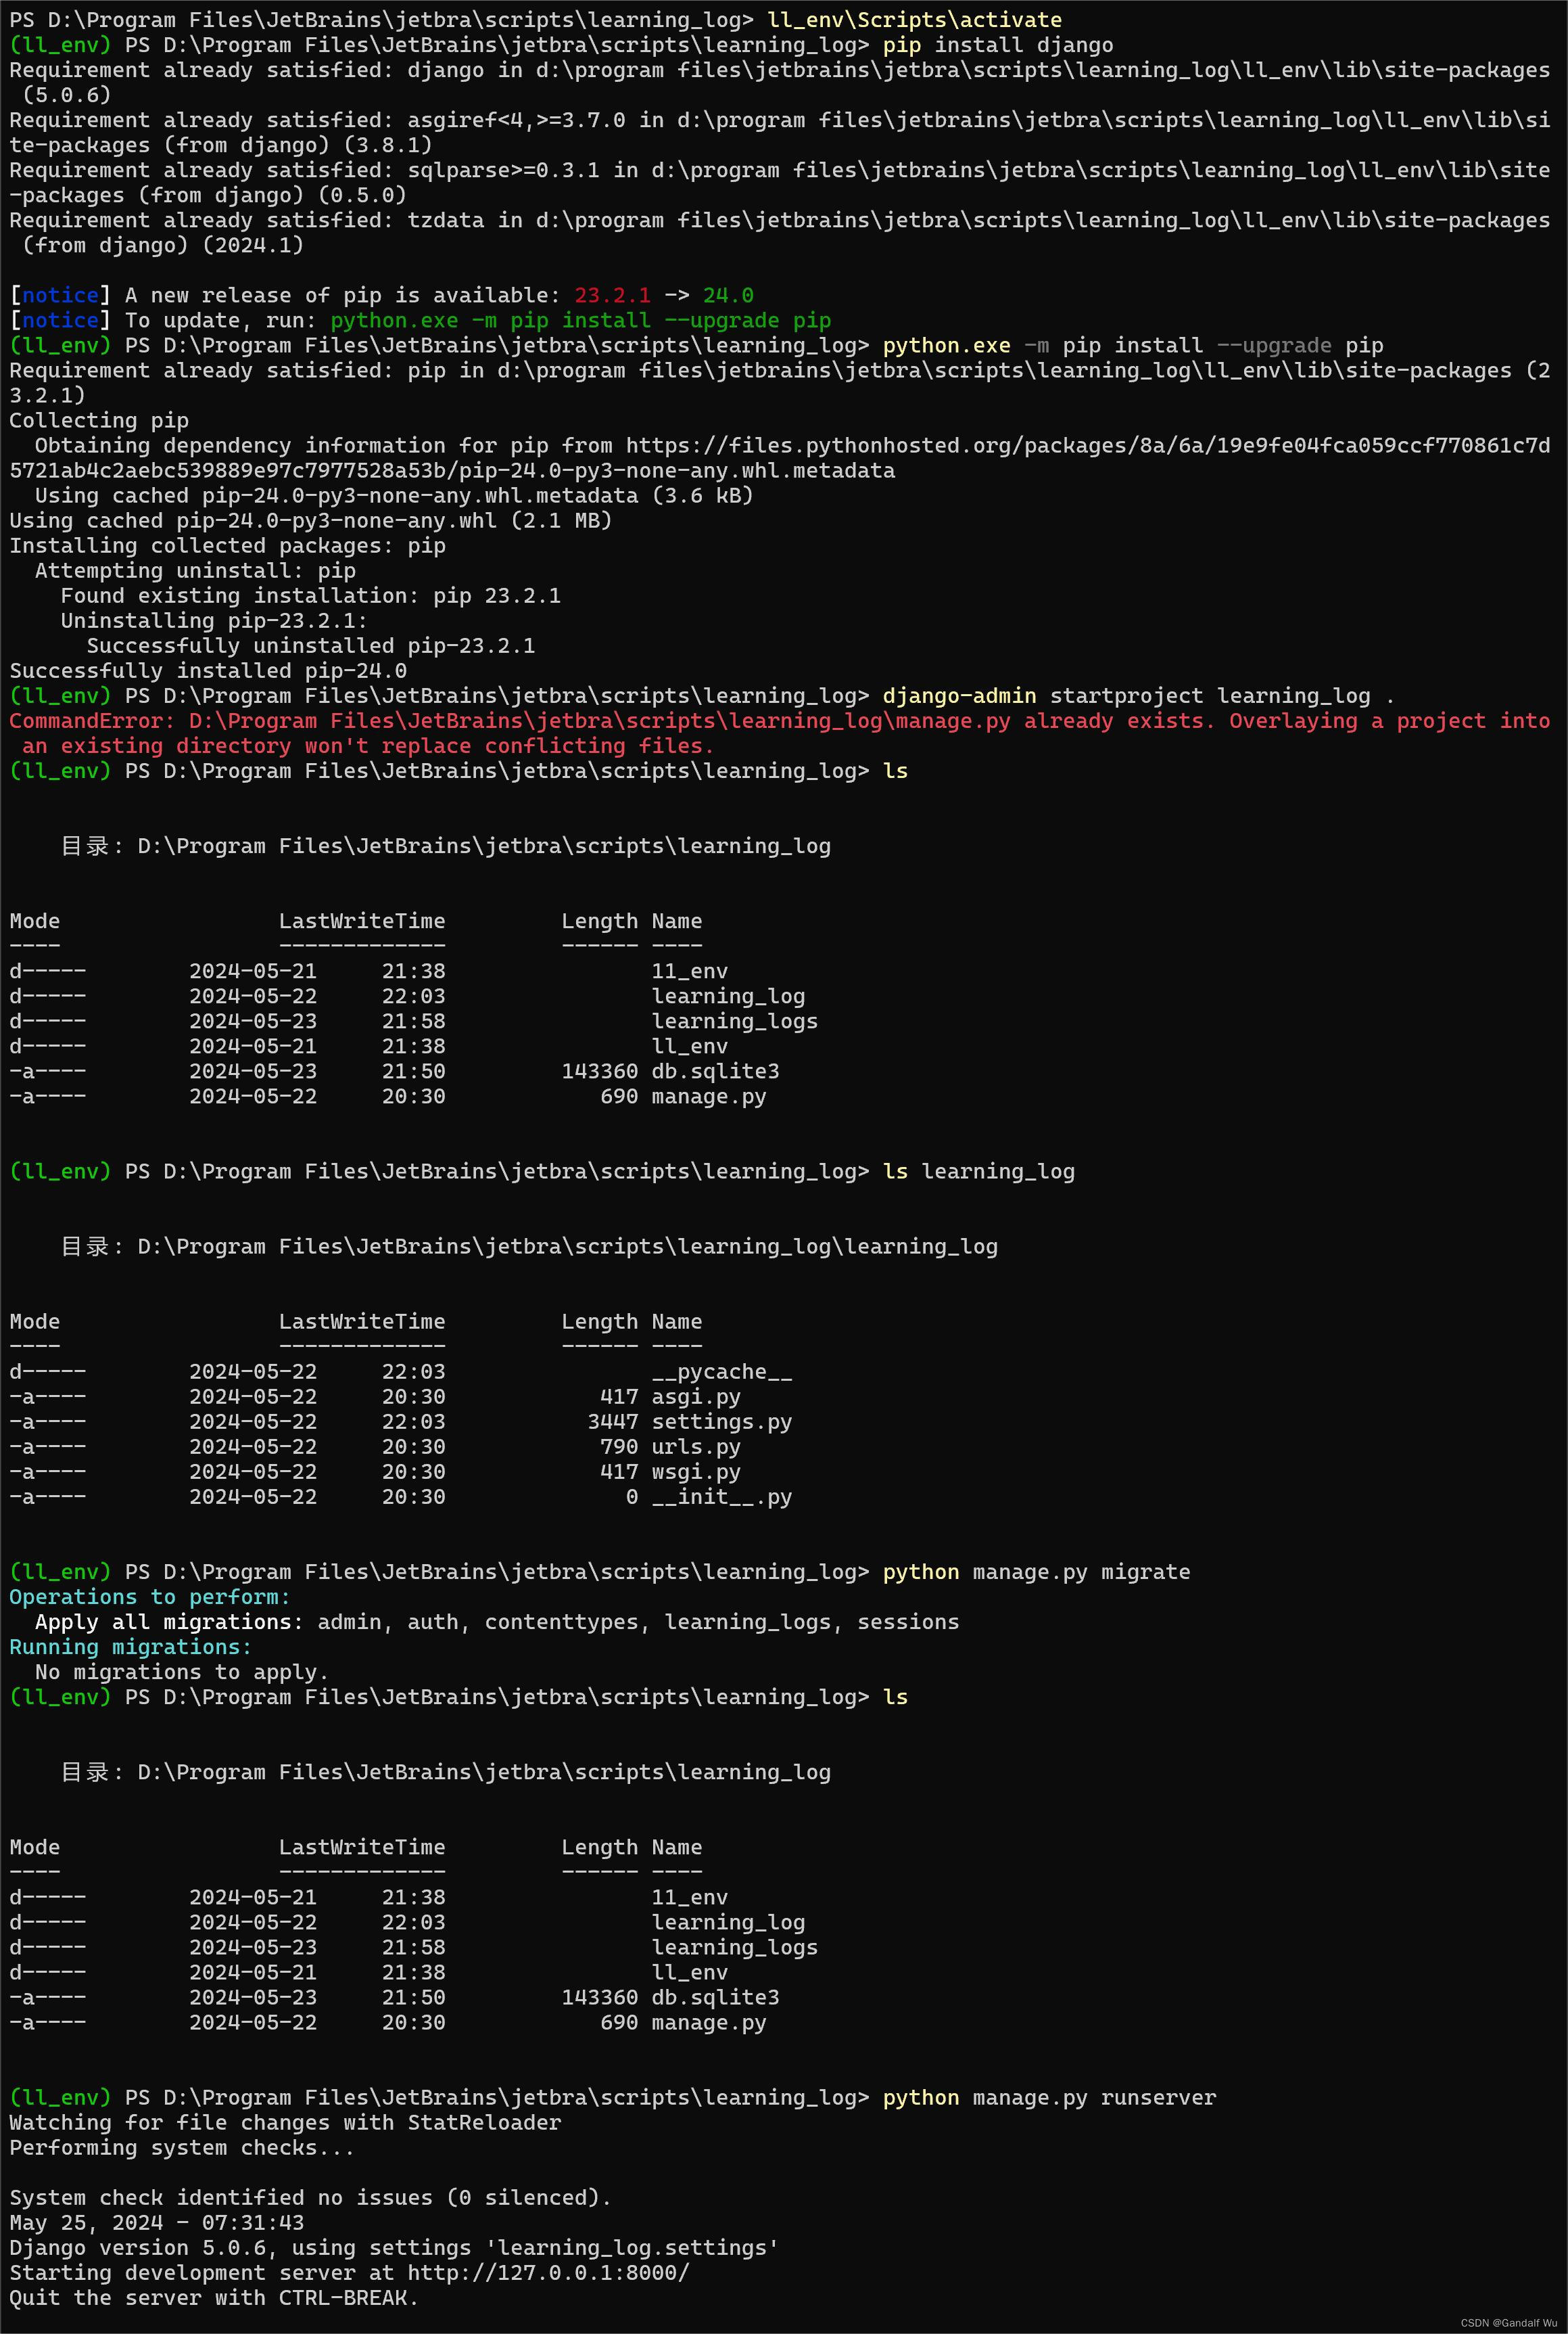Select the db.sqlite3 file entry
This screenshot has height=2334, width=1568.
716,1070
